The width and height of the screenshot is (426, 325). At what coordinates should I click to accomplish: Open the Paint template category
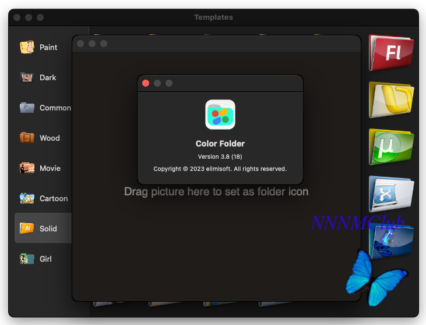[43, 47]
